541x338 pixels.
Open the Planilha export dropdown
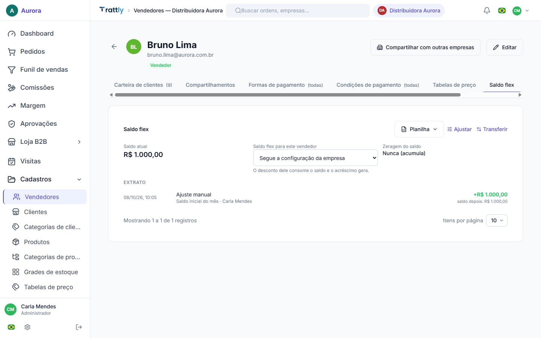click(x=419, y=129)
